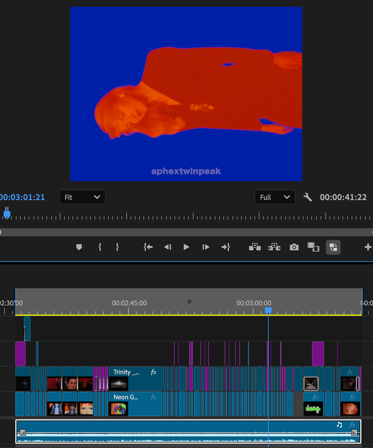Open the wrench settings menu
Screen dimensions: 373x448
pyautogui.click(x=307, y=197)
